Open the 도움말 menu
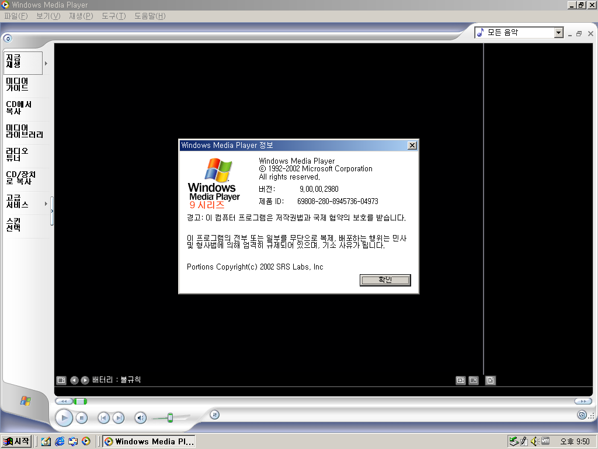Viewport: 598px width, 449px height. click(x=150, y=16)
